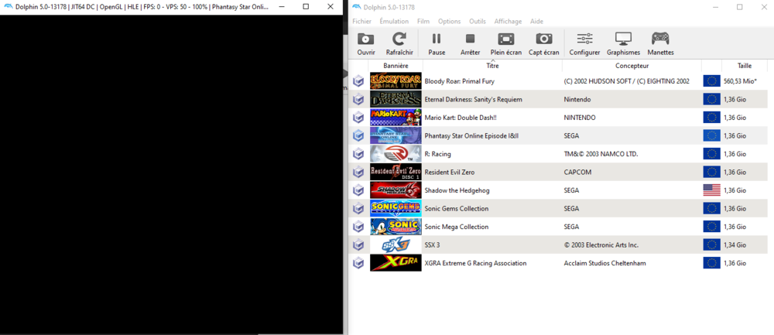This screenshot has height=335, width=774.
Task: Click the GameCube platform icon beside SSX 3
Action: (x=358, y=245)
